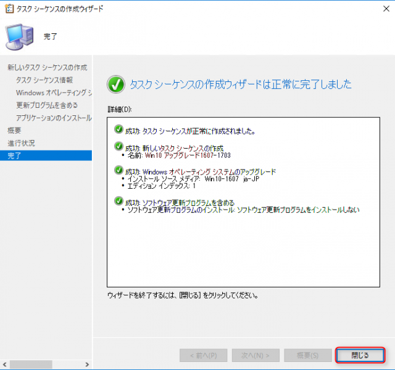Open the アプリケーションのインストール step

point(54,118)
